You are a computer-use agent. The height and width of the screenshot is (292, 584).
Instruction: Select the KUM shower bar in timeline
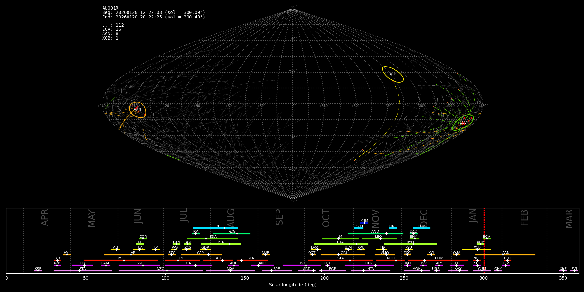point(364,223)
